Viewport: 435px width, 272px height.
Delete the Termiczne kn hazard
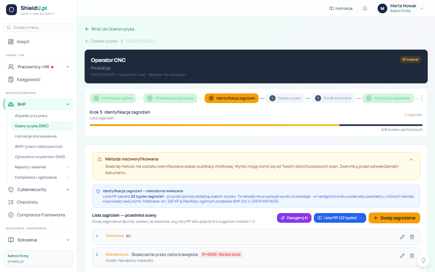click(x=412, y=237)
